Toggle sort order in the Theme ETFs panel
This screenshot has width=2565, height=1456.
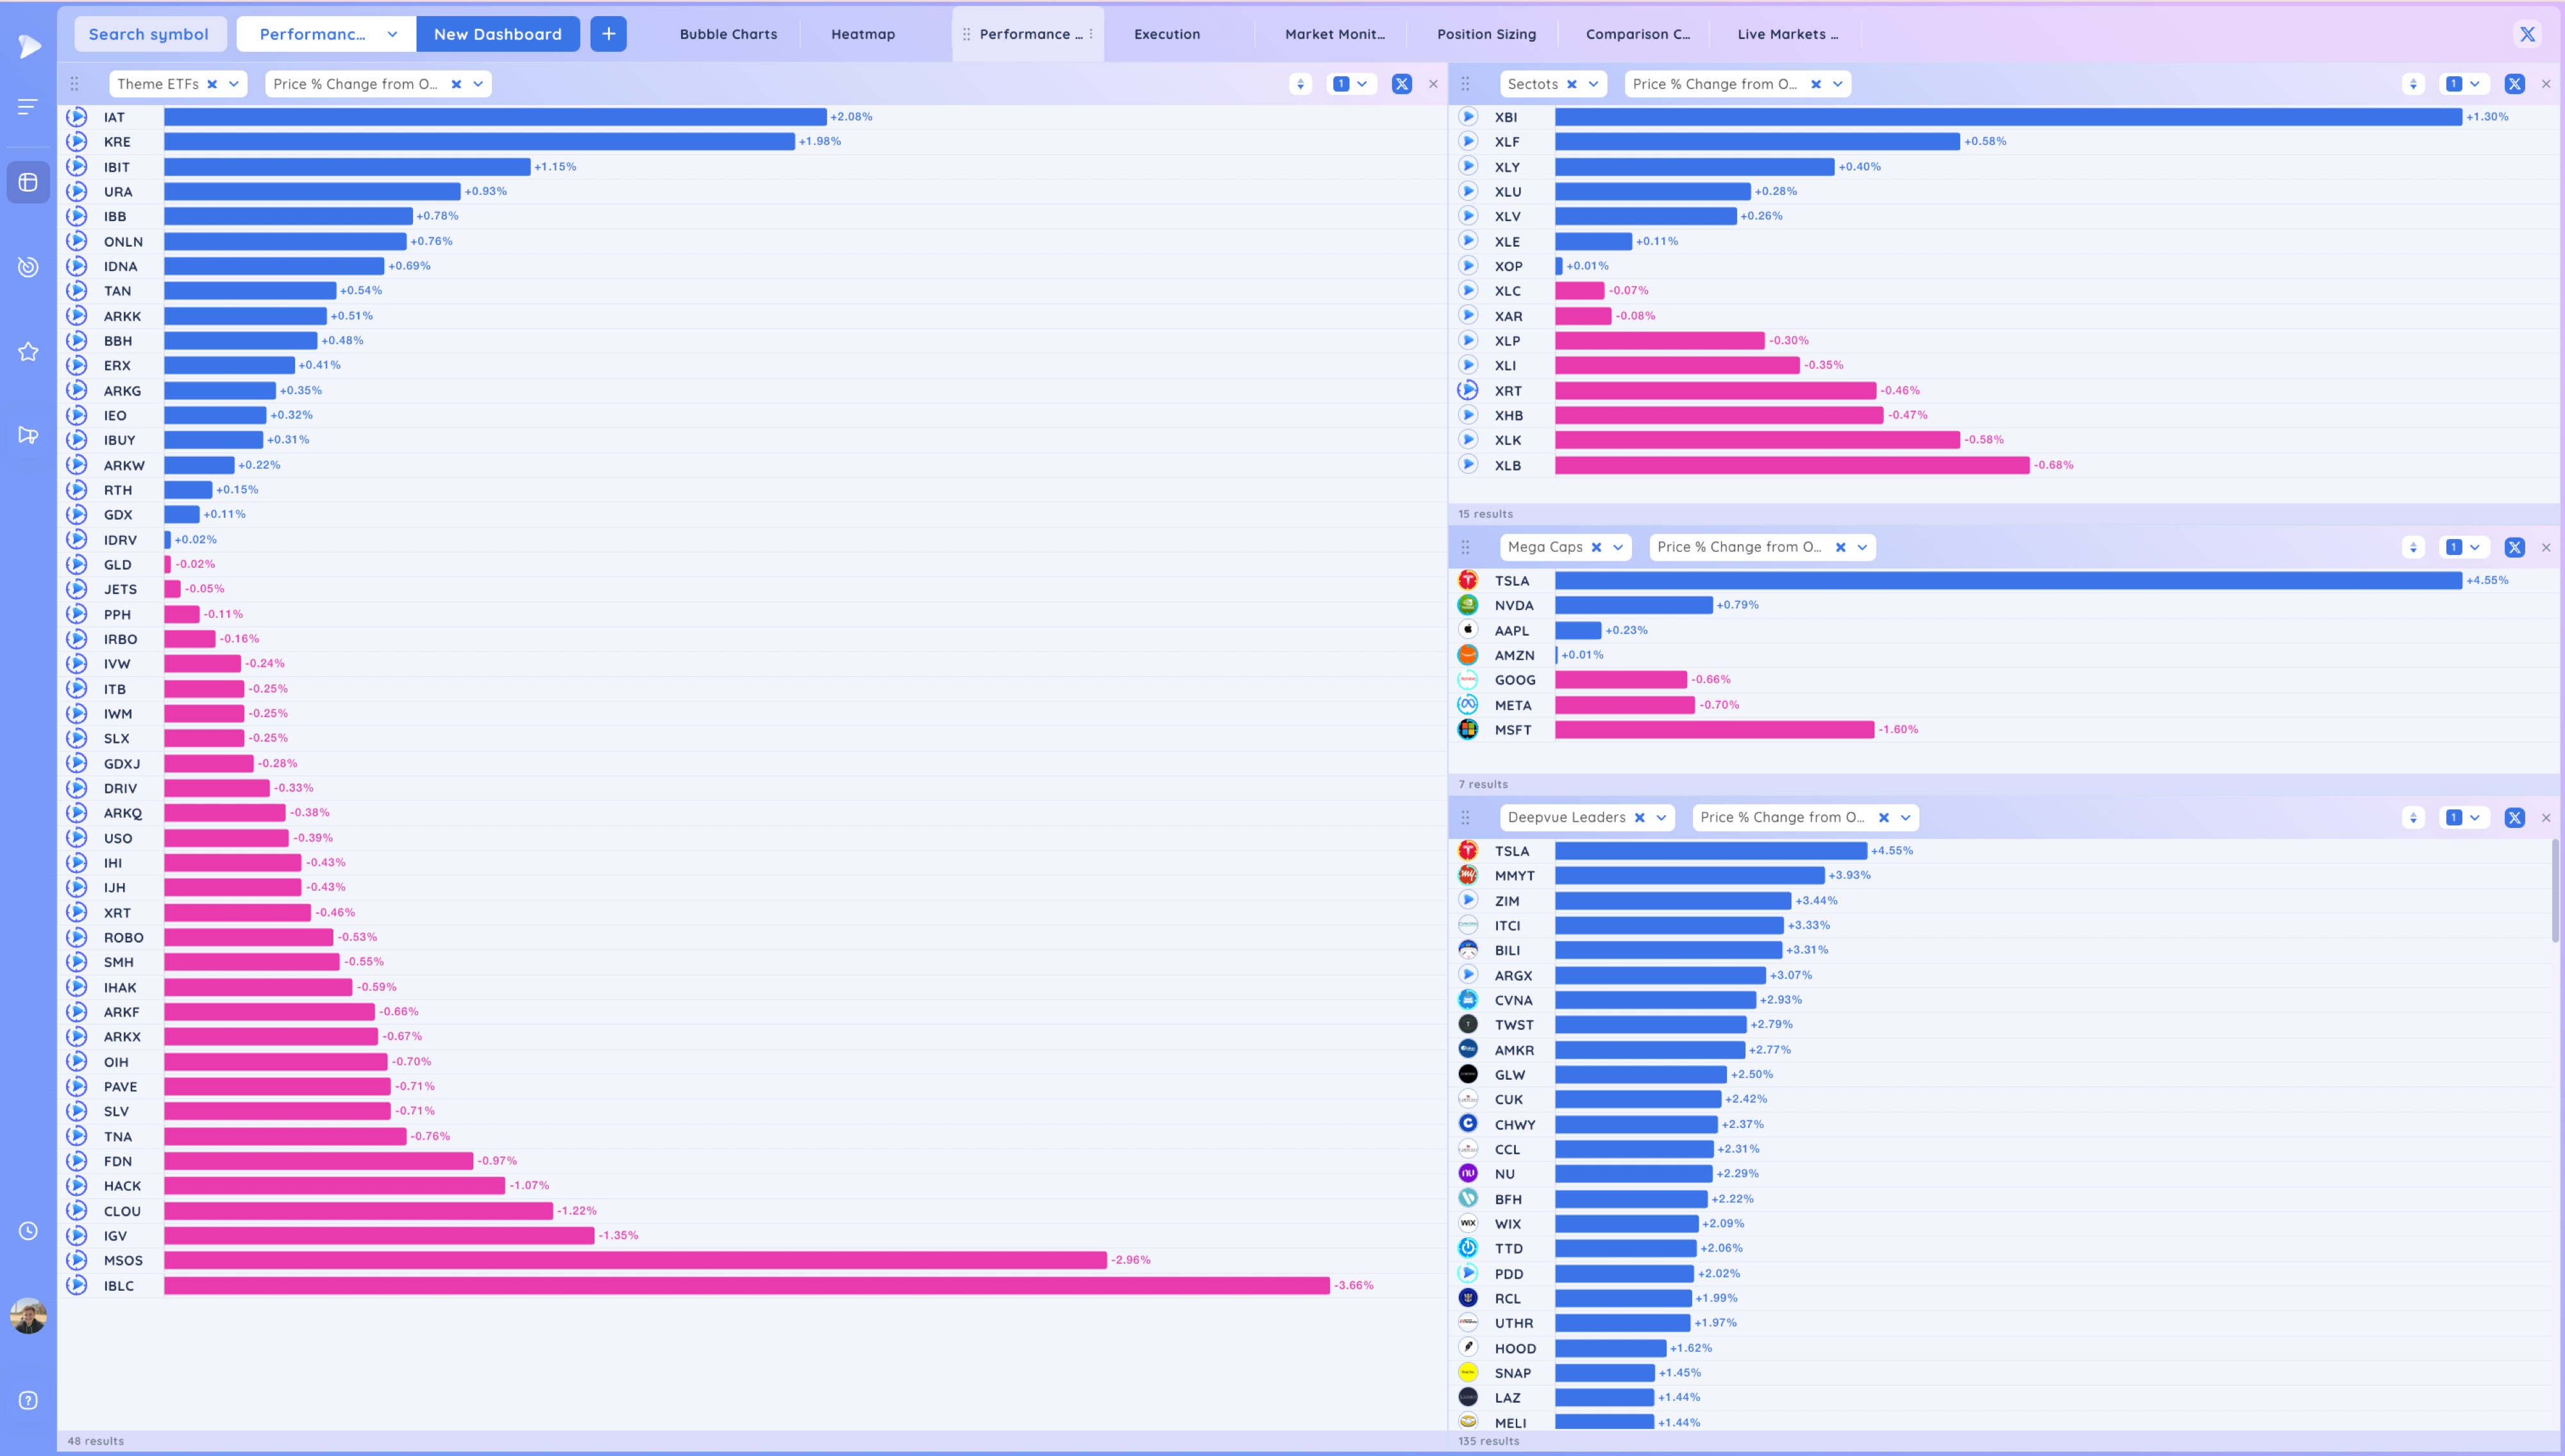pyautogui.click(x=1300, y=84)
